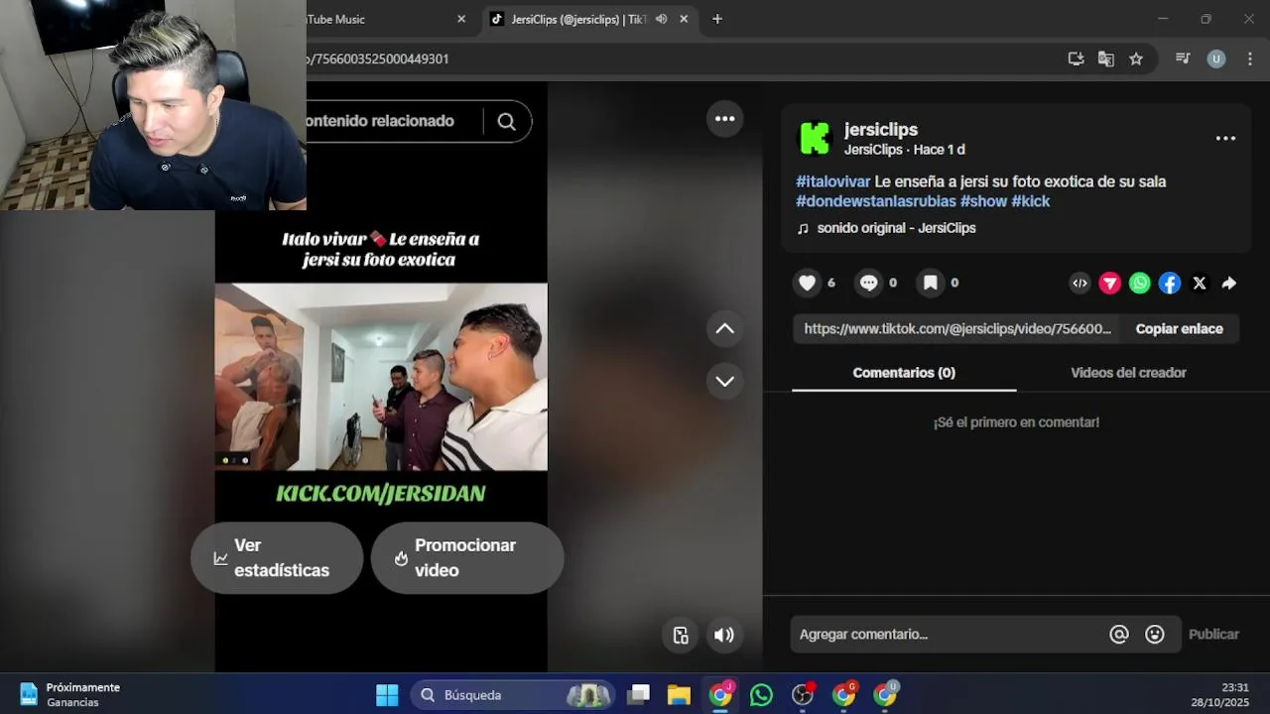Viewport: 1270px width, 714px height.
Task: Click the Publicar comment button
Action: pos(1213,635)
